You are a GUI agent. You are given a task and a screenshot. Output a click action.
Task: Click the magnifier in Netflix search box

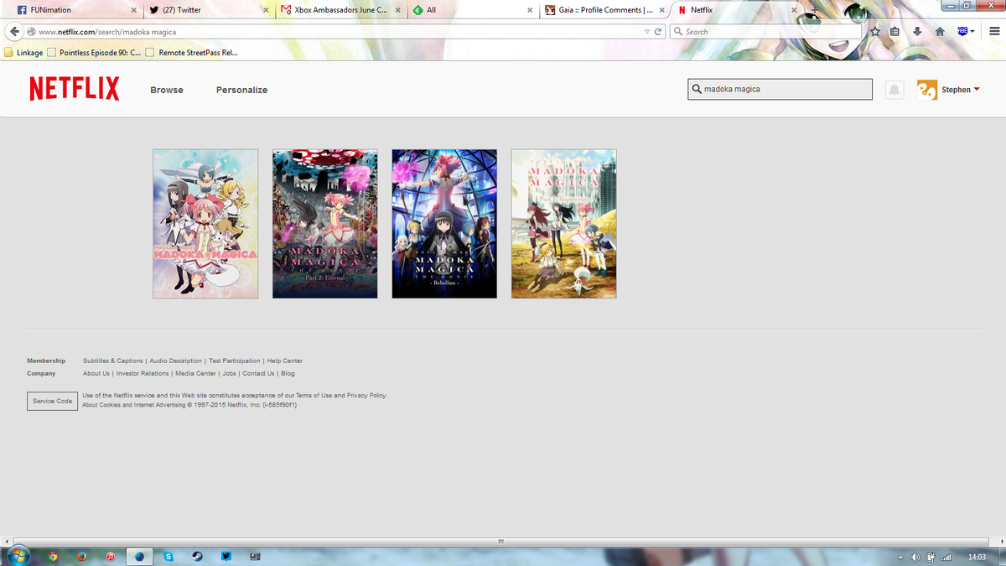[x=697, y=89]
